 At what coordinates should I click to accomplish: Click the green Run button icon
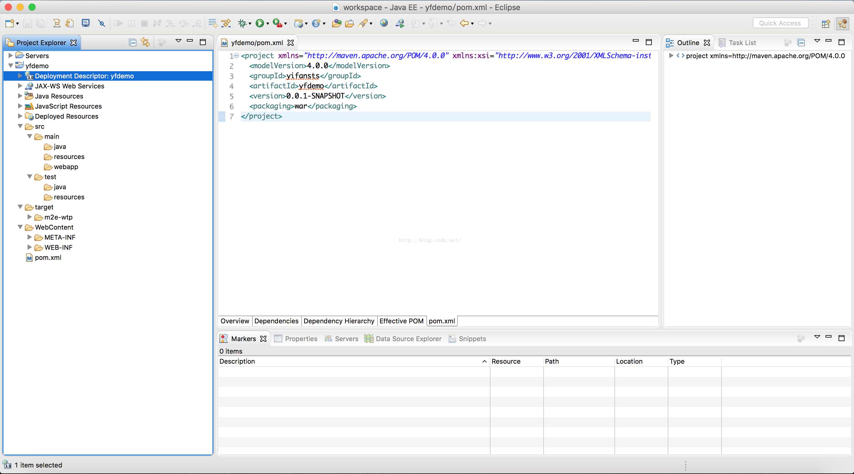[x=260, y=23]
